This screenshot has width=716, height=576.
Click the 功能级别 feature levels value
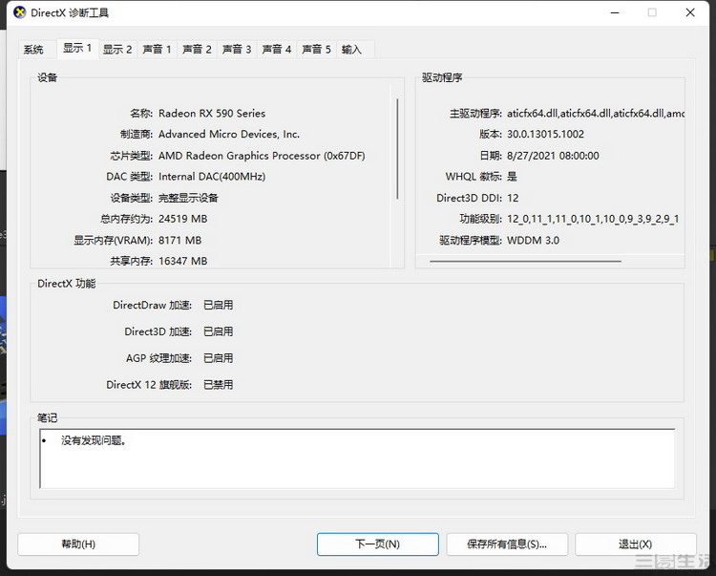[593, 220]
